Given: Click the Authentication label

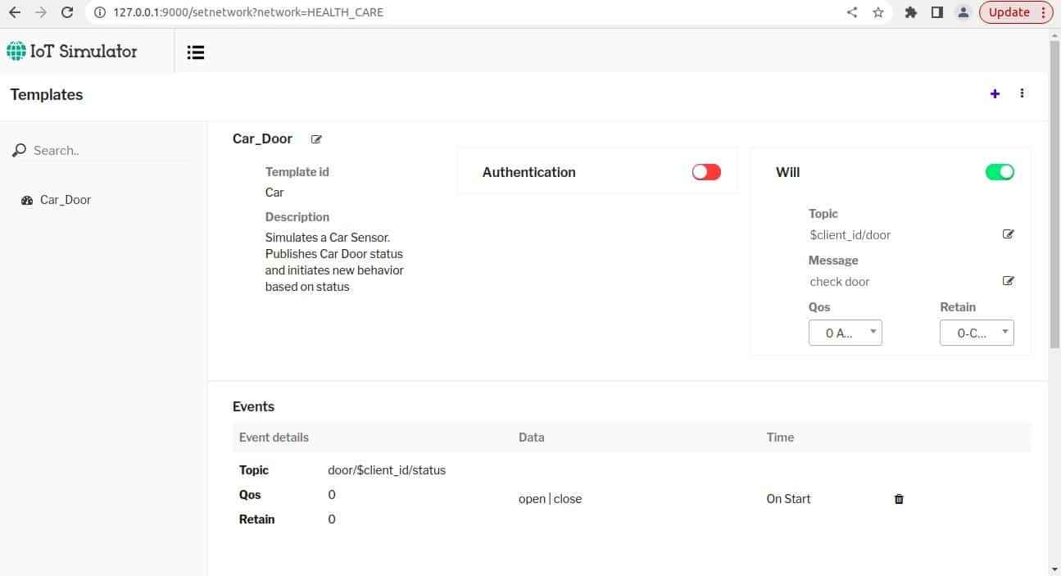Looking at the screenshot, I should click(x=529, y=172).
